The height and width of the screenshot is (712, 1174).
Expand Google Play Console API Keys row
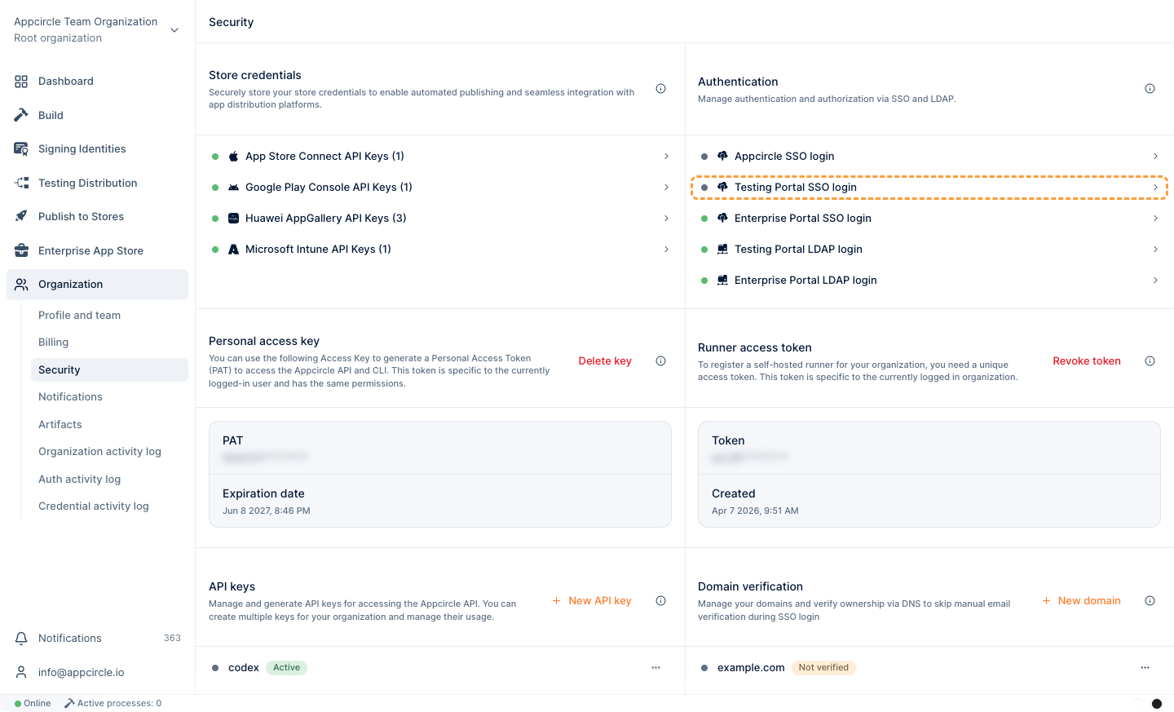click(440, 188)
